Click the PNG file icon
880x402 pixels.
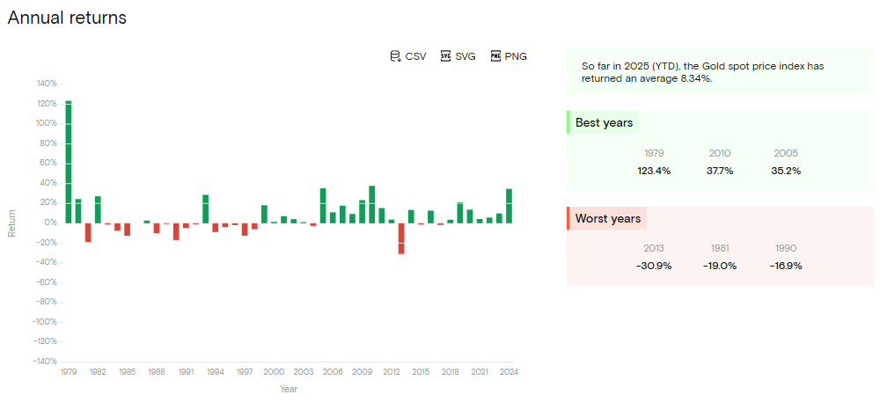click(x=495, y=56)
